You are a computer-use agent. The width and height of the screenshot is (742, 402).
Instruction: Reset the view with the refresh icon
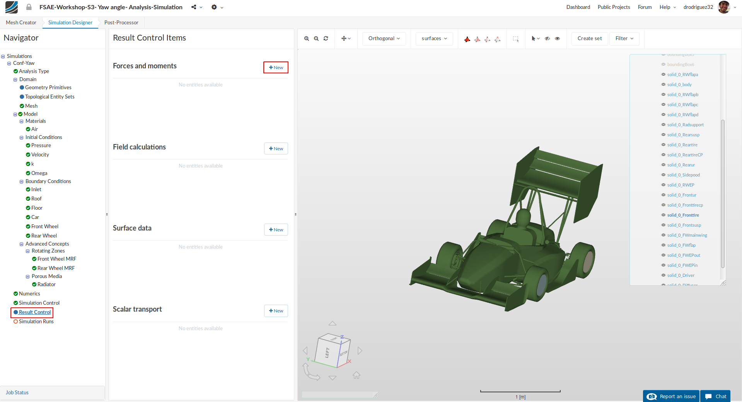[326, 39]
